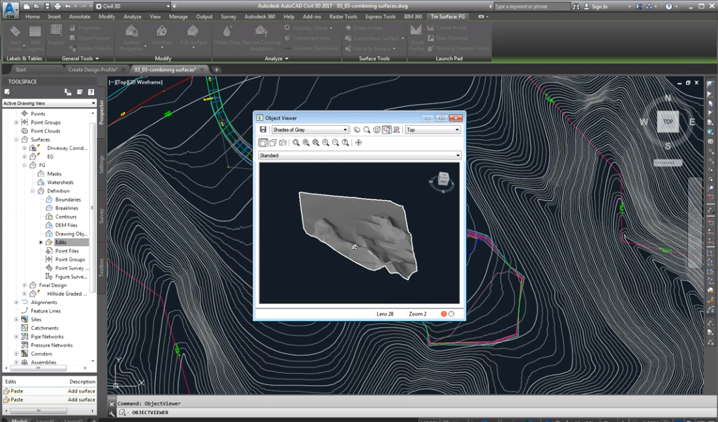Select the Zoom magnifier beside the Pan tool
Screen dimensions: 718x422
(x=367, y=130)
